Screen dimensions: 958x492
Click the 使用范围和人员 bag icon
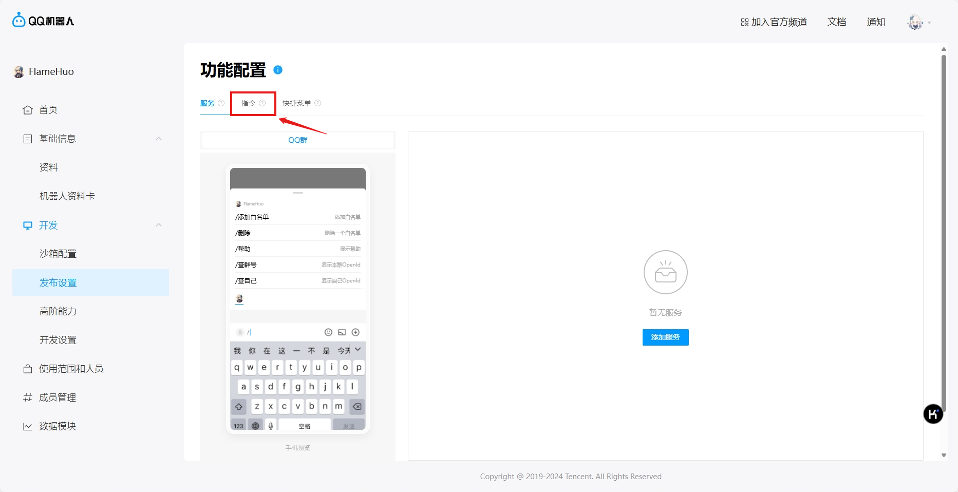28,369
